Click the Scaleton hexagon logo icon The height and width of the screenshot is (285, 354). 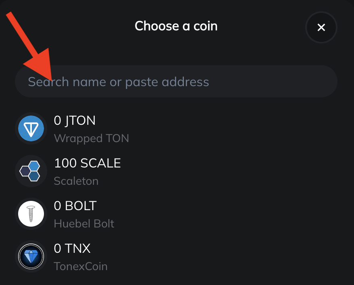31,171
